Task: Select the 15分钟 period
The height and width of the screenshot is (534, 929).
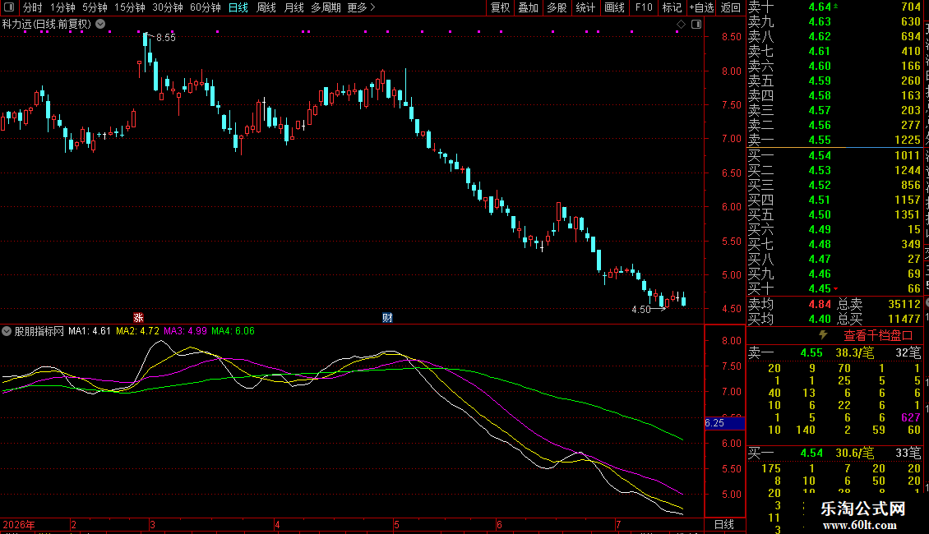Action: pyautogui.click(x=130, y=7)
